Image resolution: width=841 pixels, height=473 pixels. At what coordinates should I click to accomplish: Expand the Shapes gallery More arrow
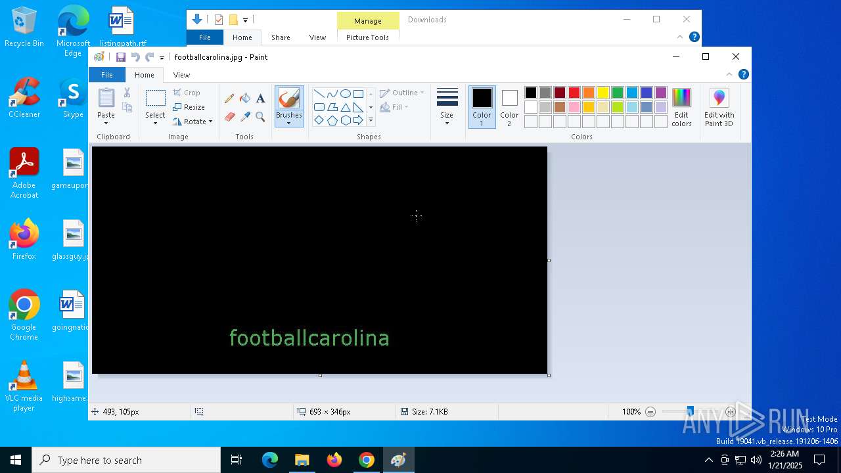click(371, 120)
